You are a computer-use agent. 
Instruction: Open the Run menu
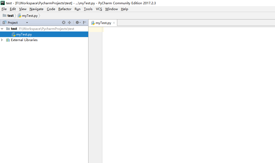click(77, 9)
